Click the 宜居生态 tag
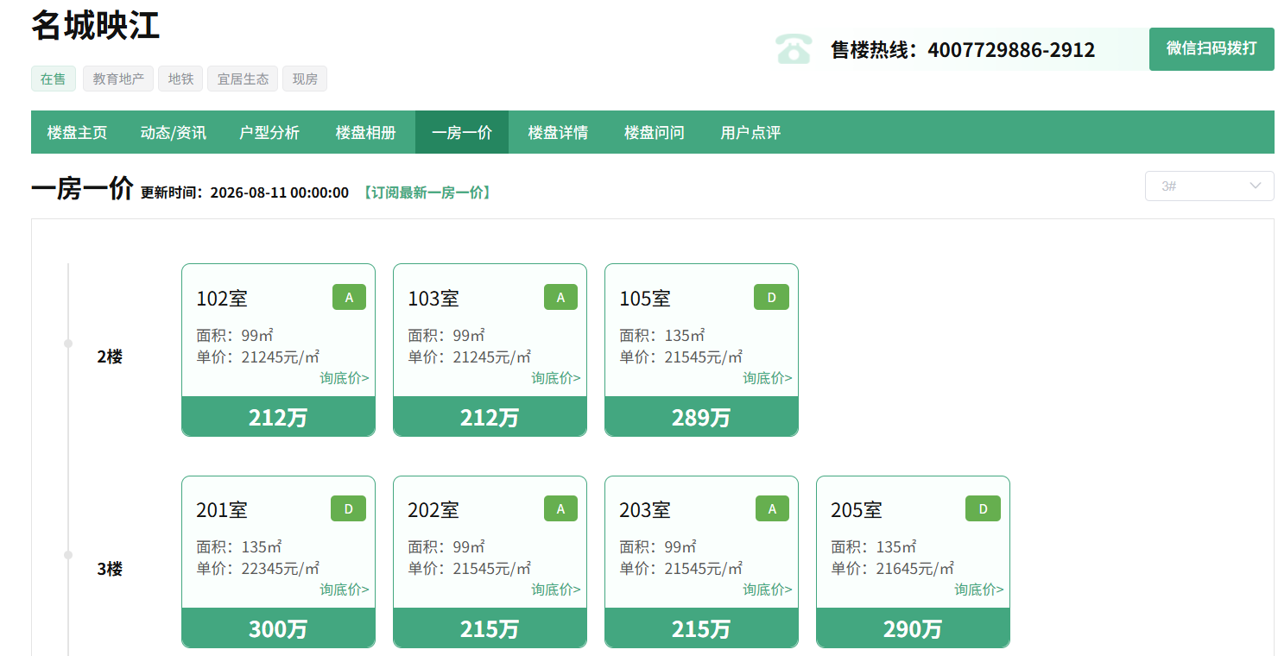 (243, 79)
